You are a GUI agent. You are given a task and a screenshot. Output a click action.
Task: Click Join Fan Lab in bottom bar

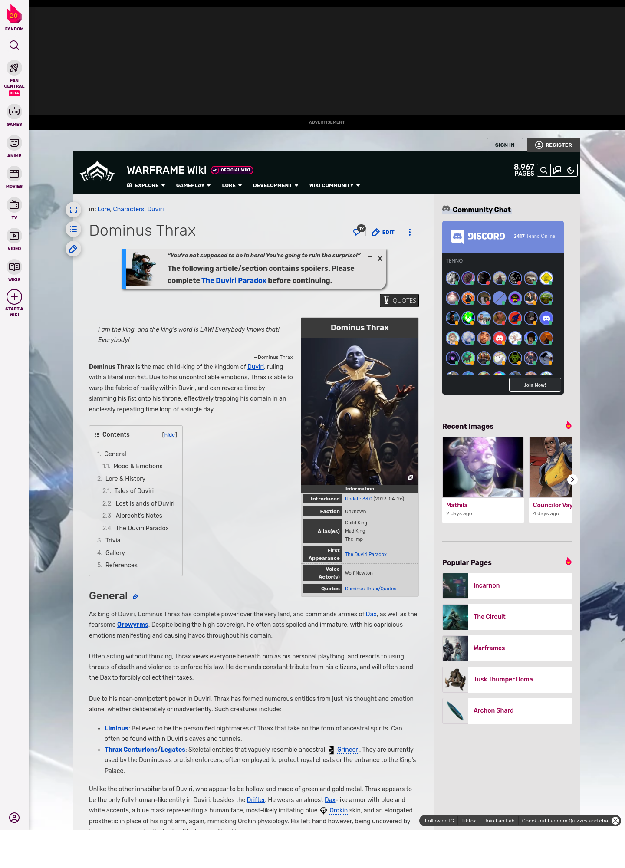coord(499,821)
